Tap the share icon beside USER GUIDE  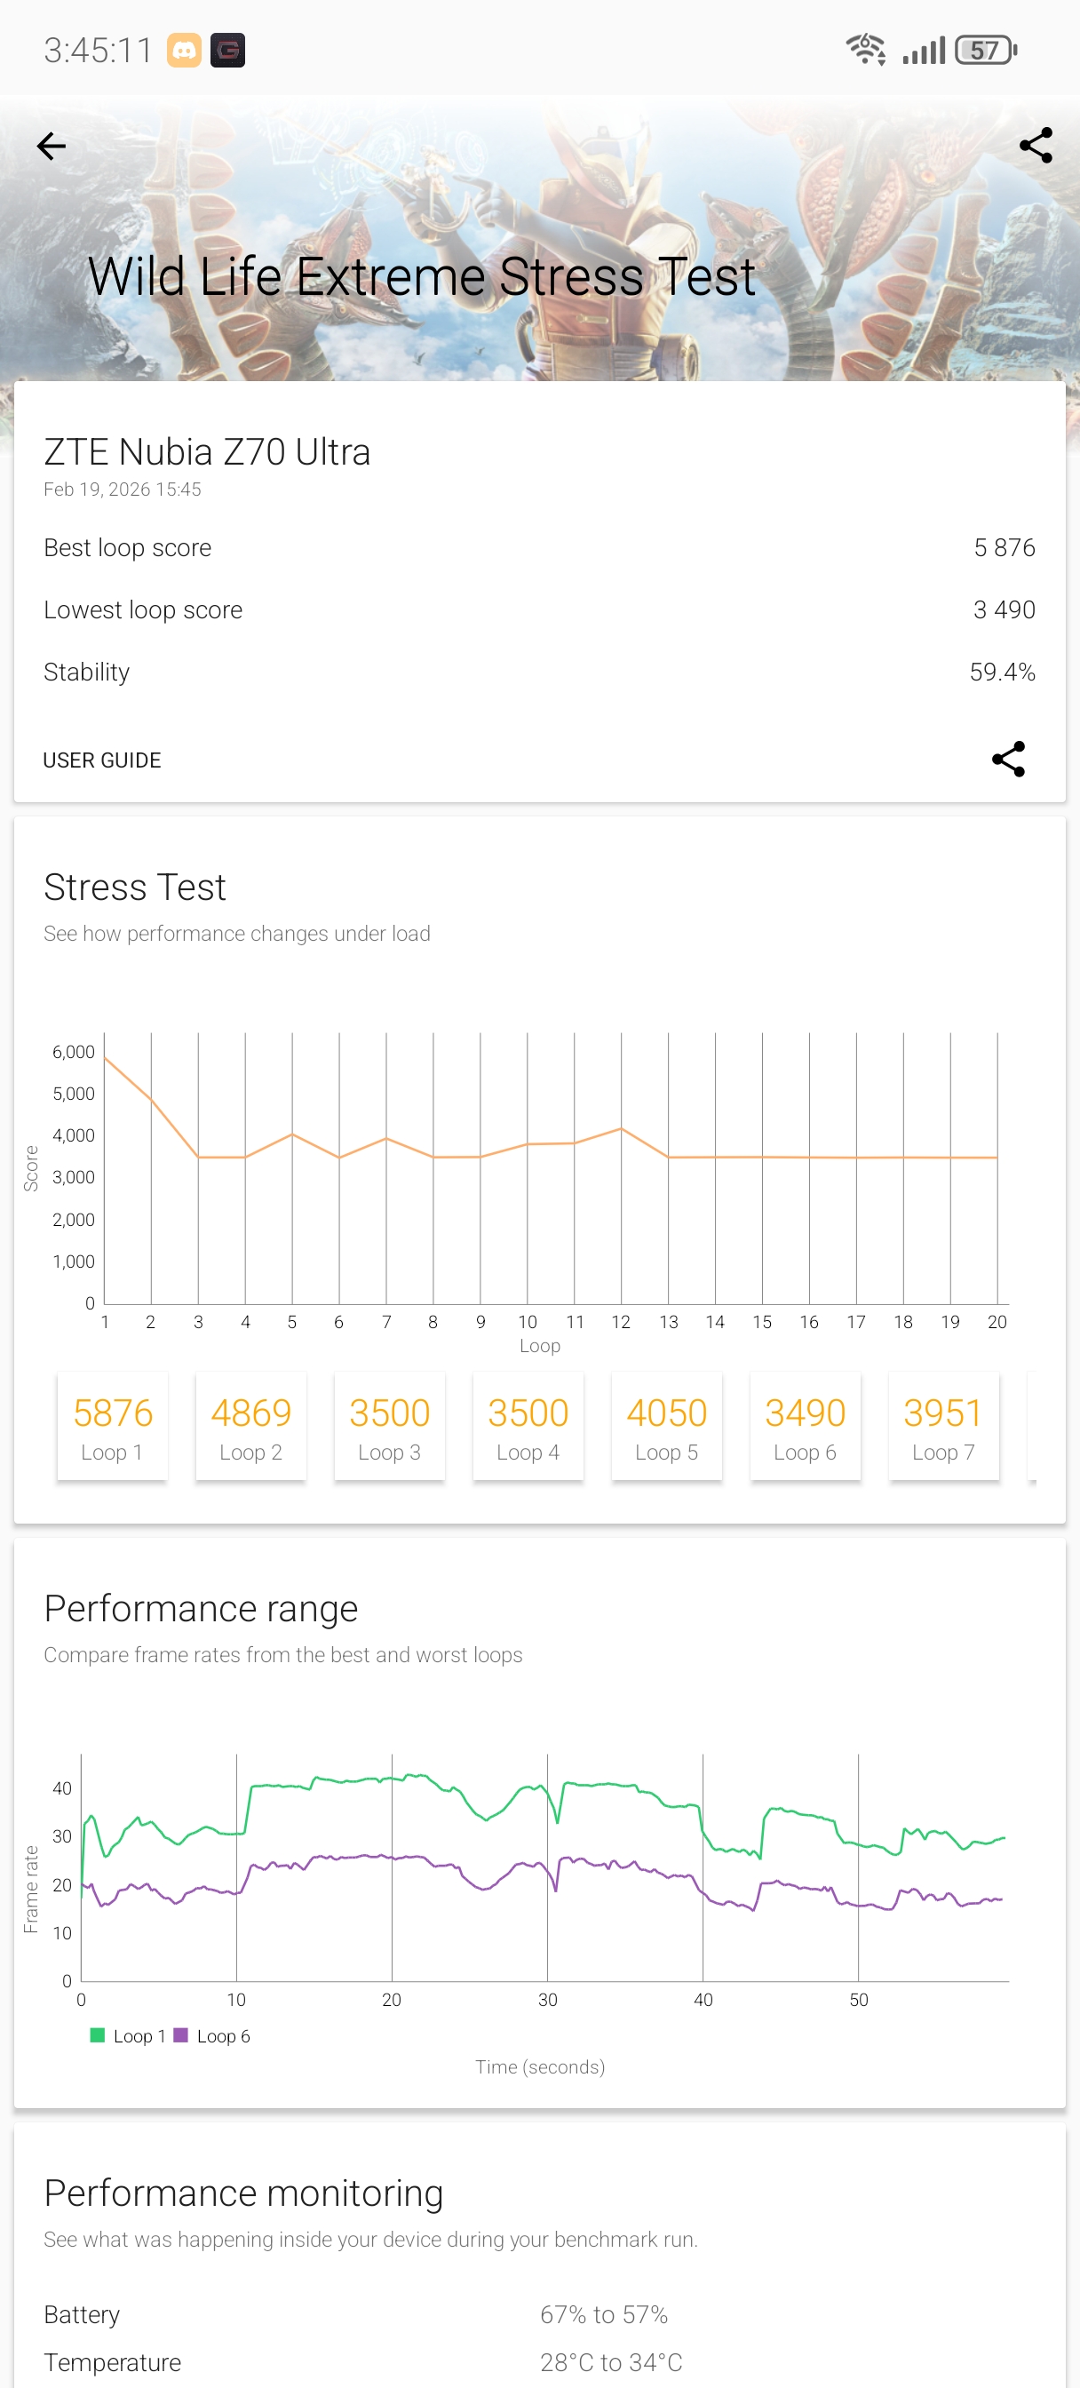coord(1008,760)
